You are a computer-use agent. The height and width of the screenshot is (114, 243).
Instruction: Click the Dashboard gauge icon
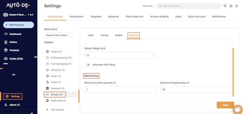(x=6, y=34)
